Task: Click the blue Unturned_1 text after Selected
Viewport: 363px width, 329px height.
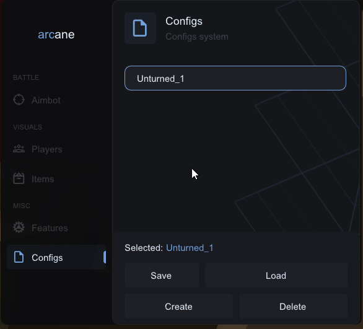Action: (x=190, y=248)
